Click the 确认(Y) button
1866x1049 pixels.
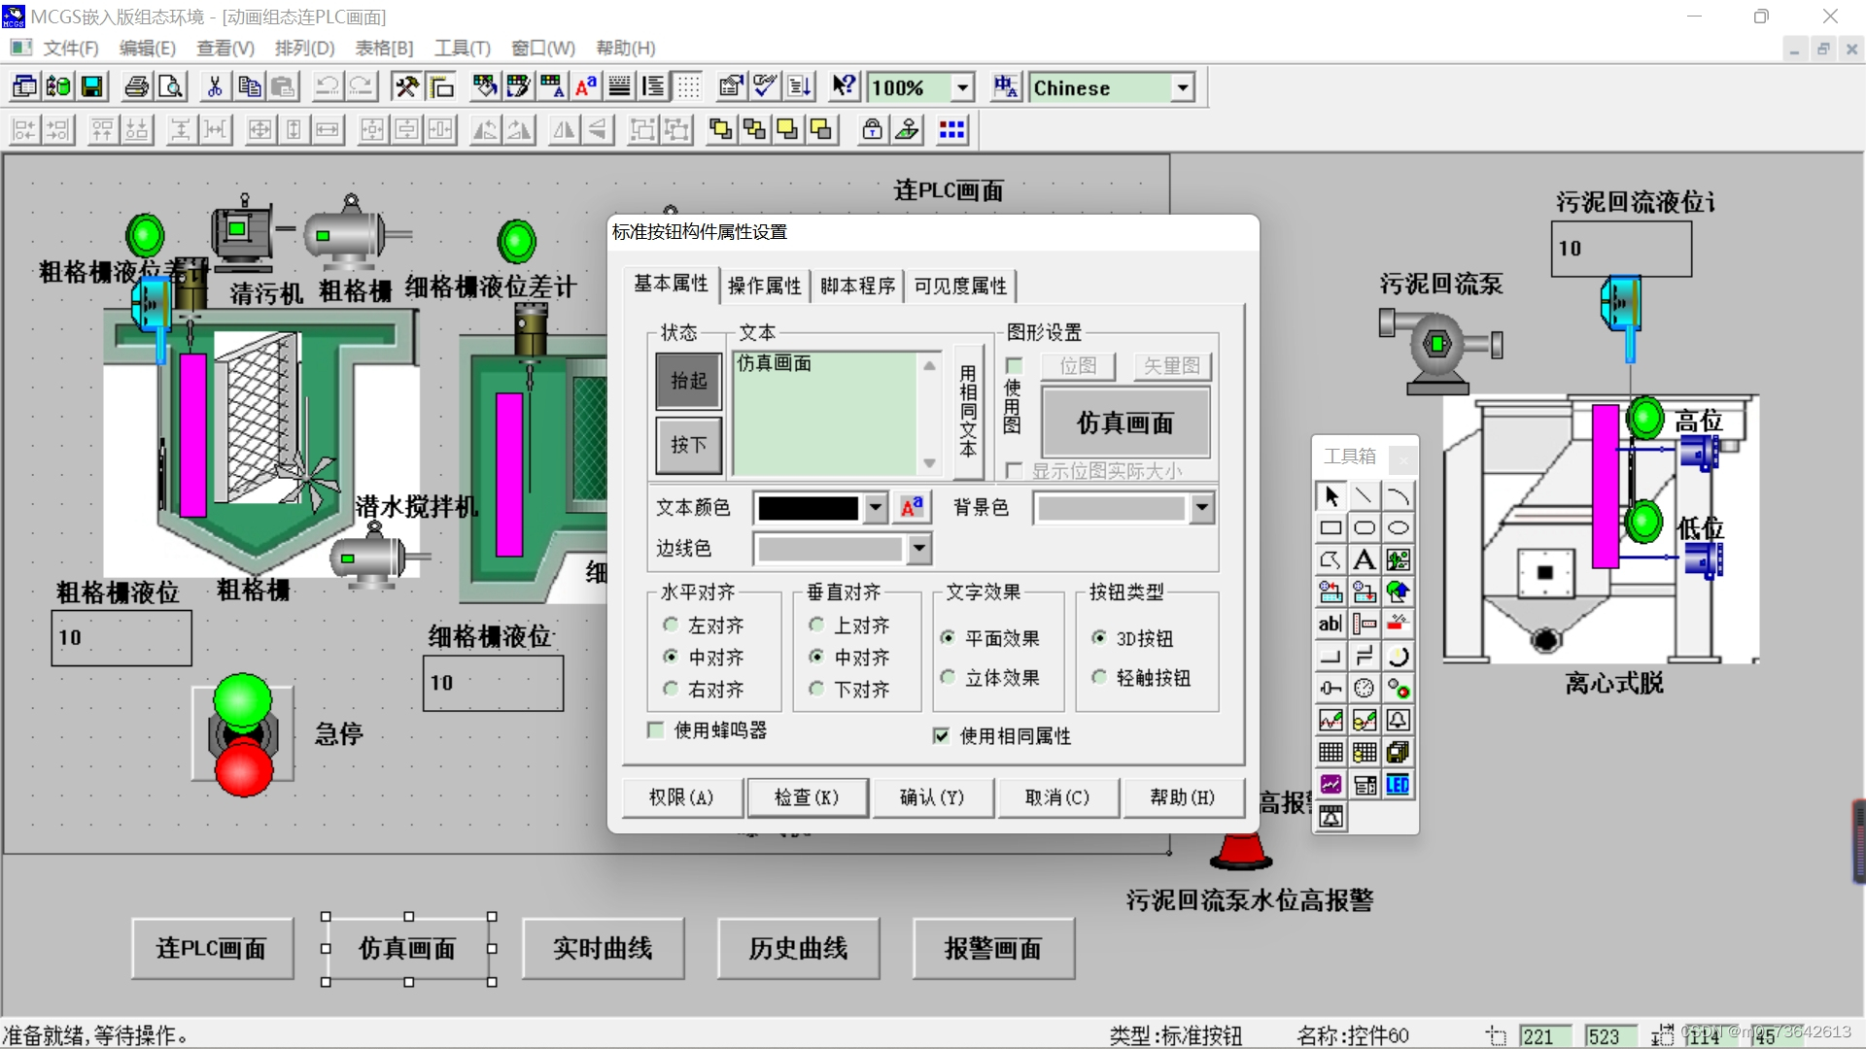tap(932, 797)
